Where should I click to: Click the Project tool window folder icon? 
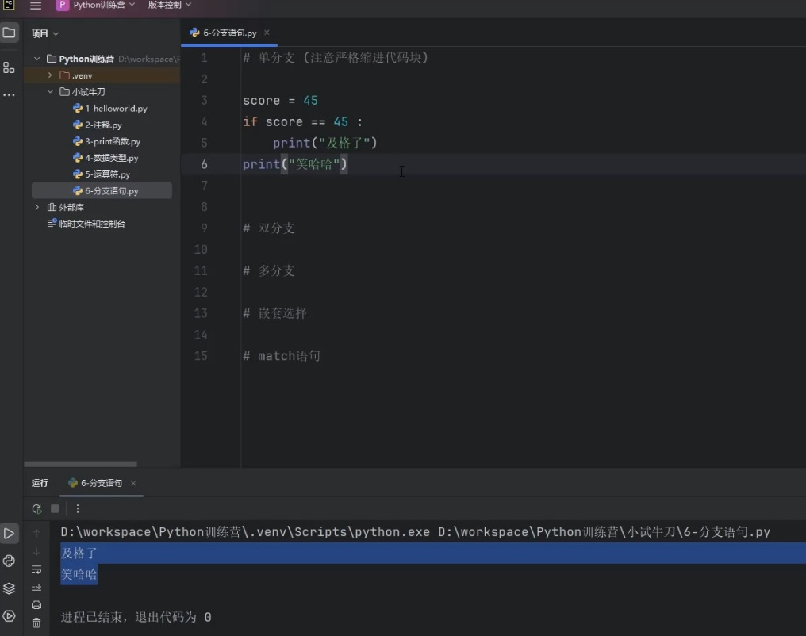pyautogui.click(x=9, y=33)
